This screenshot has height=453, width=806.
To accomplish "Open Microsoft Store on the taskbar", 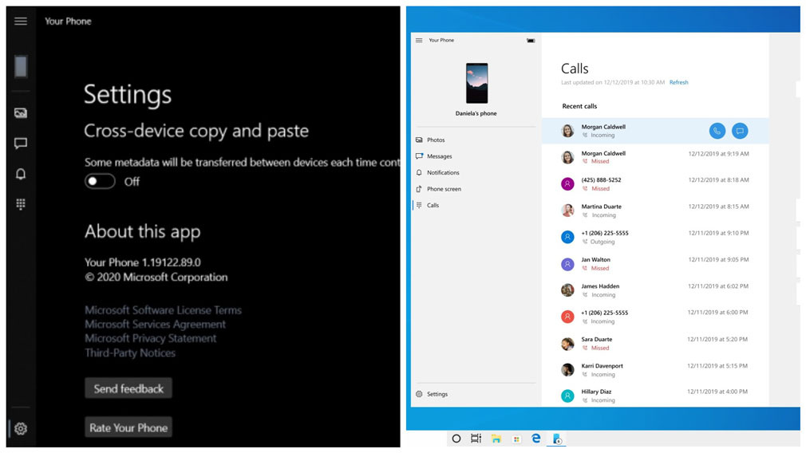I will 516,439.
